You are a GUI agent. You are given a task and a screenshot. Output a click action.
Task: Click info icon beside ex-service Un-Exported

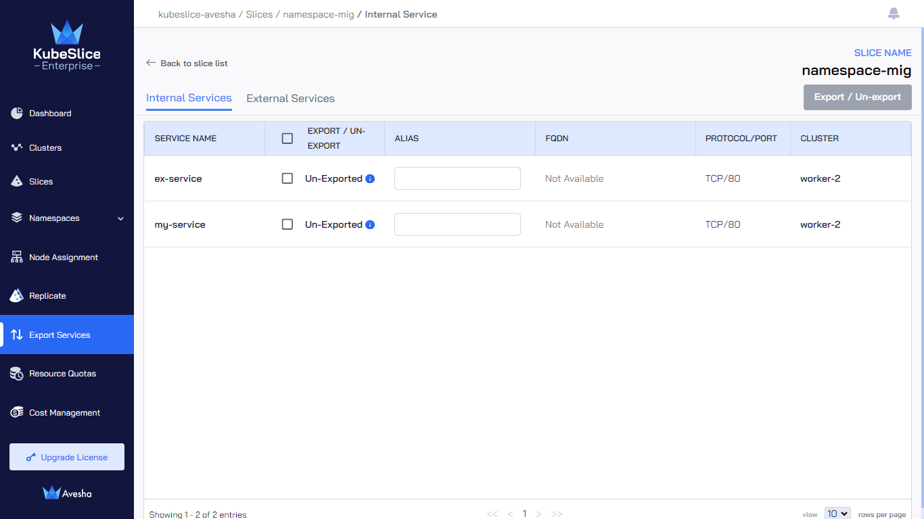pyautogui.click(x=370, y=178)
